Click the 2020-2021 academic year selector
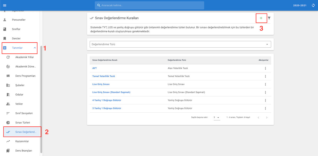 point(300,5)
